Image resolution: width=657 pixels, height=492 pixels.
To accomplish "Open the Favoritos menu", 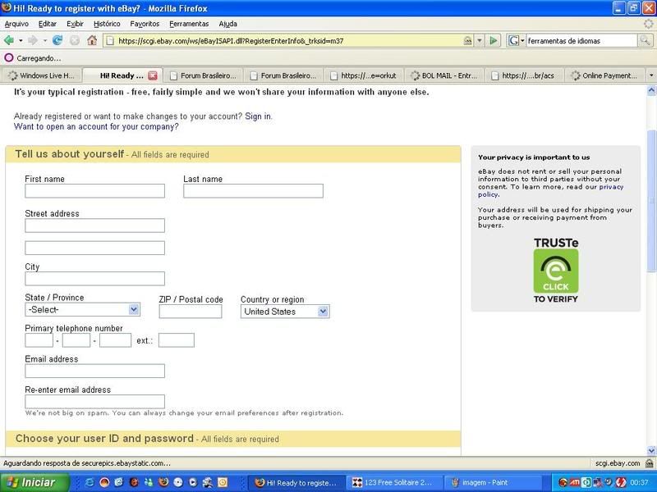I will coord(145,24).
